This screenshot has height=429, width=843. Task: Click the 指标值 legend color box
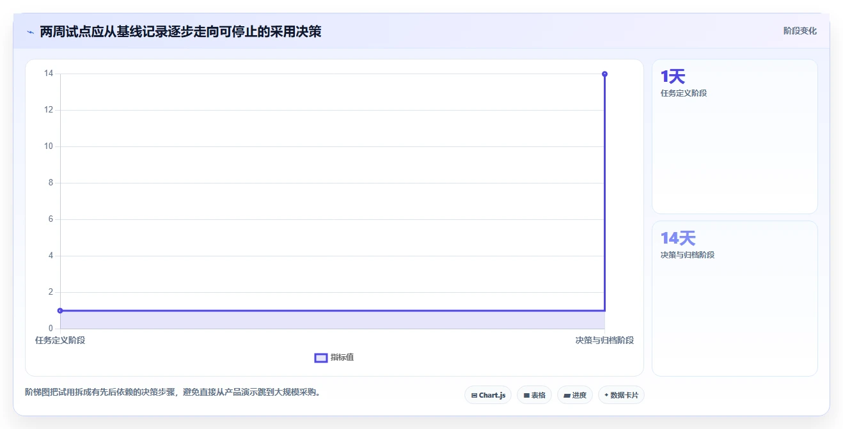(x=321, y=358)
